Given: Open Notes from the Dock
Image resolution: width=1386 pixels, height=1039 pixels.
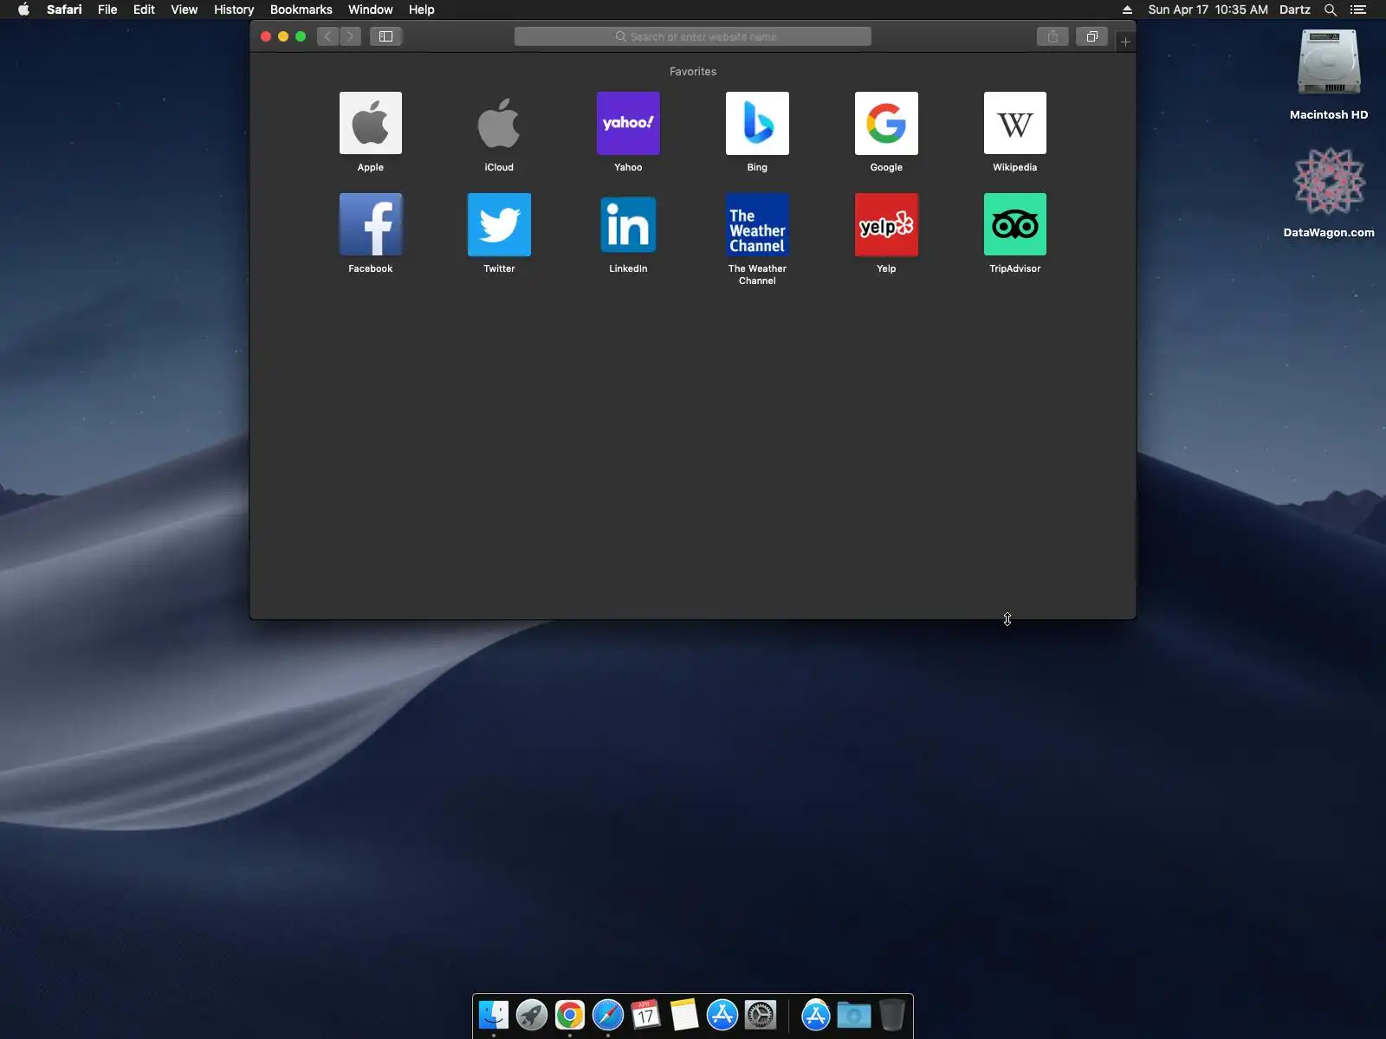Looking at the screenshot, I should click(x=684, y=1015).
